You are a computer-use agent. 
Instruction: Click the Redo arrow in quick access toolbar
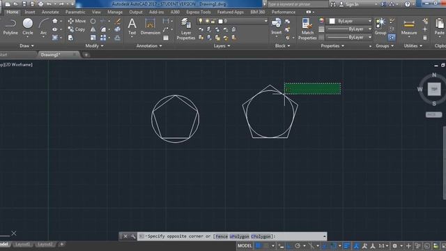61,4
